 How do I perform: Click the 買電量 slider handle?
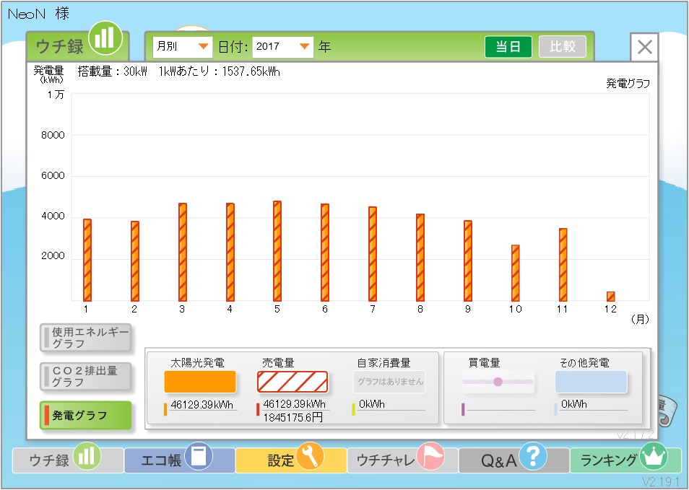(498, 382)
